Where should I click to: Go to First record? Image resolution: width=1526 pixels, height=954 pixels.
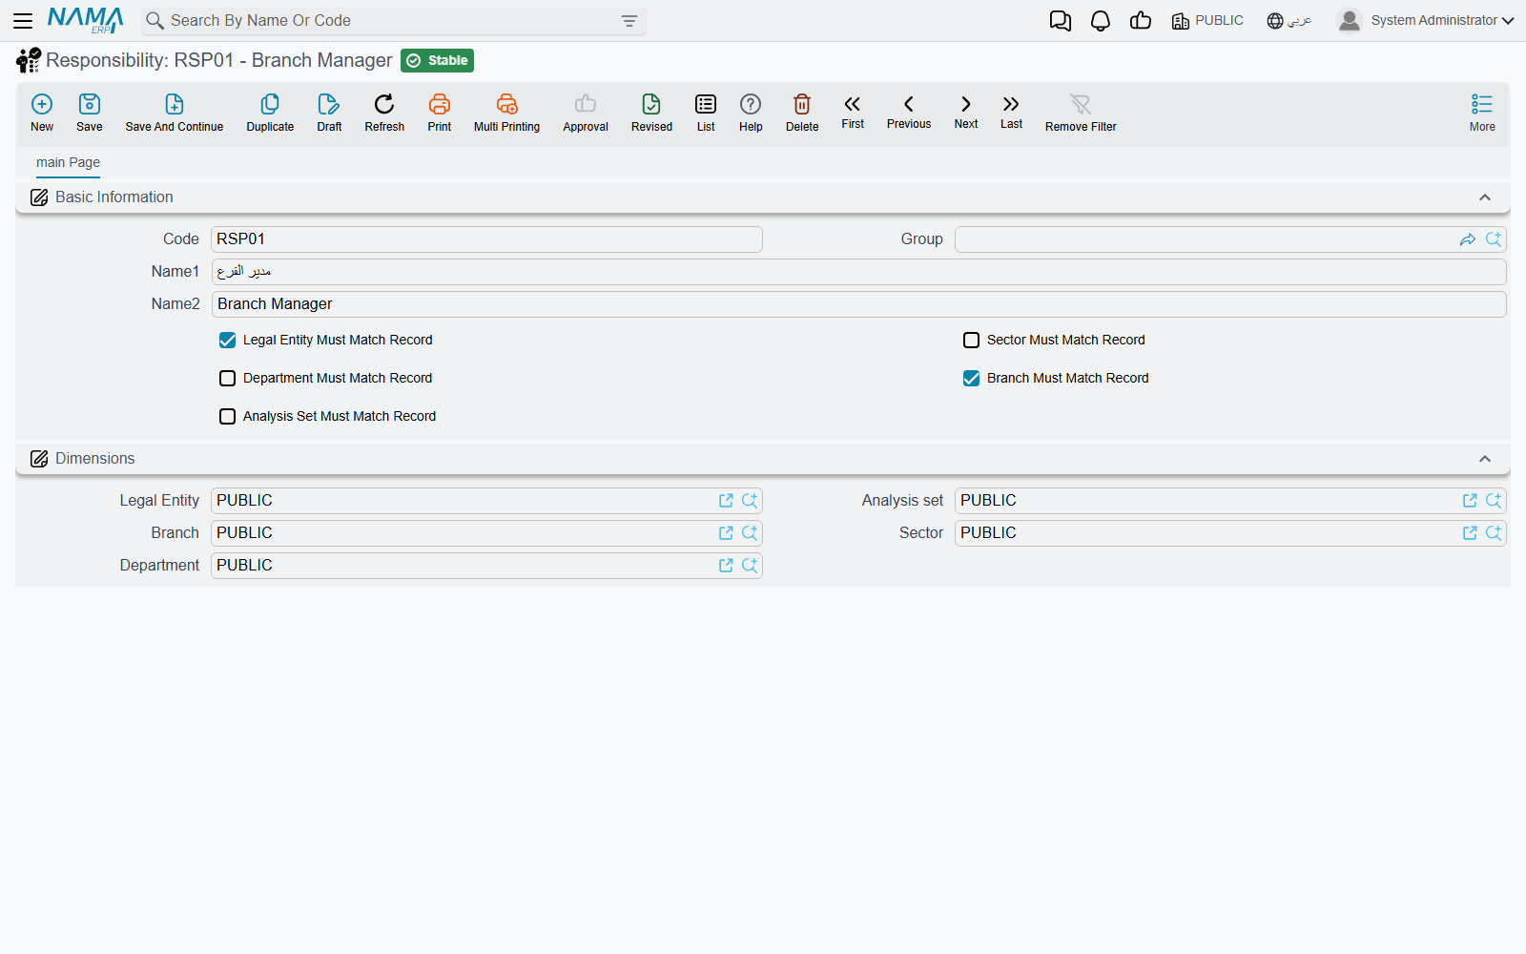(x=853, y=112)
